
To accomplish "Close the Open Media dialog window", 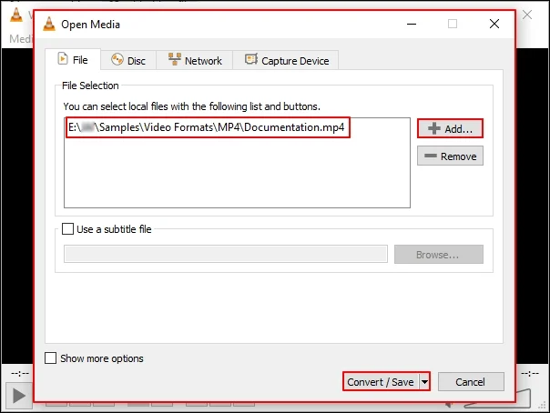I will click(x=493, y=25).
